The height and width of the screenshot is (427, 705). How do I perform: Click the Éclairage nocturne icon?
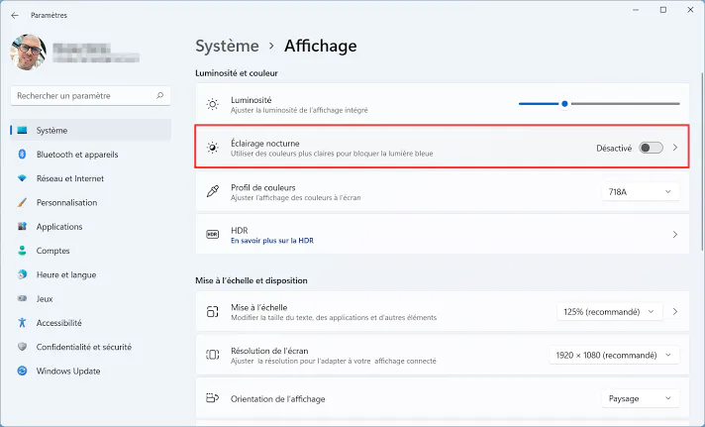[x=213, y=148]
